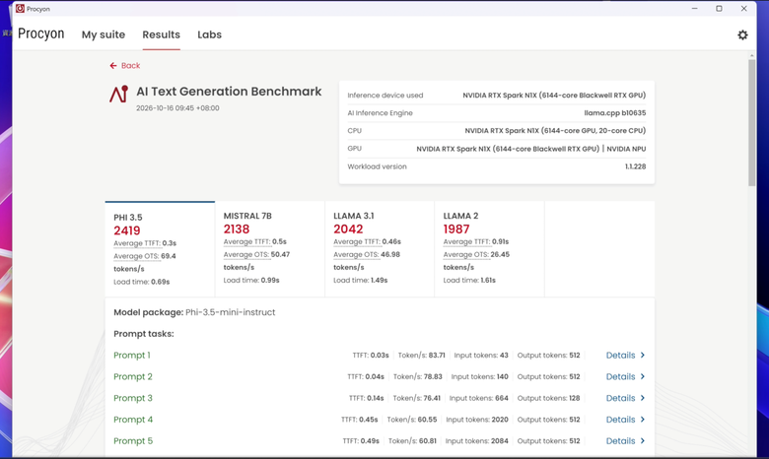Image resolution: width=769 pixels, height=459 pixels.
Task: Click the chevron next to Prompt 3 Details
Action: pos(643,398)
